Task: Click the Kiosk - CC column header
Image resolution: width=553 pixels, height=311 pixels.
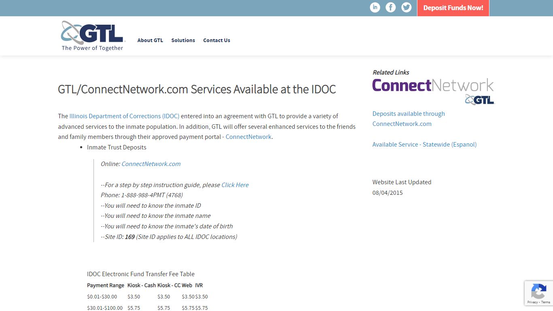Action: click(x=169, y=285)
